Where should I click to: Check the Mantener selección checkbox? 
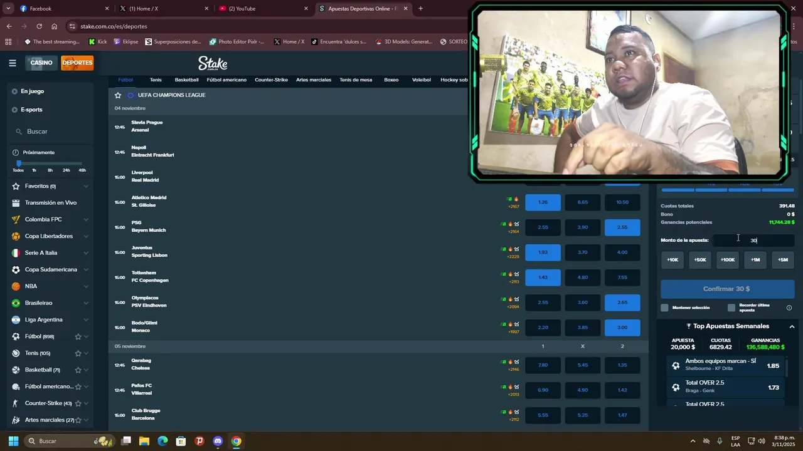pyautogui.click(x=665, y=308)
